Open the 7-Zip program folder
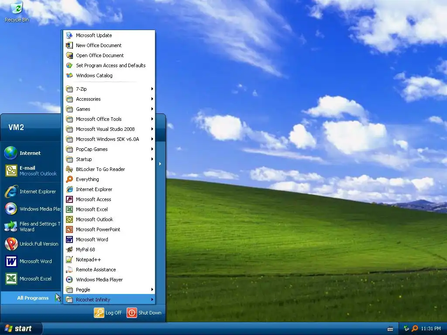This screenshot has width=447, height=335. coord(109,89)
